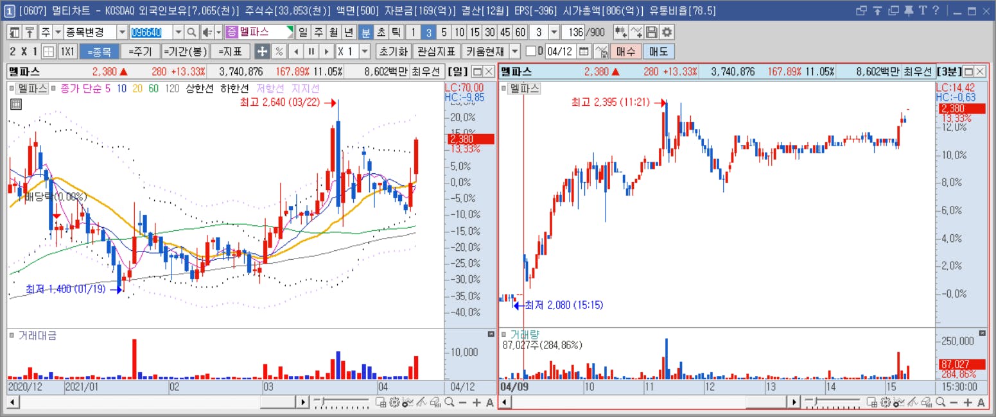This screenshot has height=417, width=996.
Task: Expand the 키움현재 dropdown arrow
Action: (516, 52)
